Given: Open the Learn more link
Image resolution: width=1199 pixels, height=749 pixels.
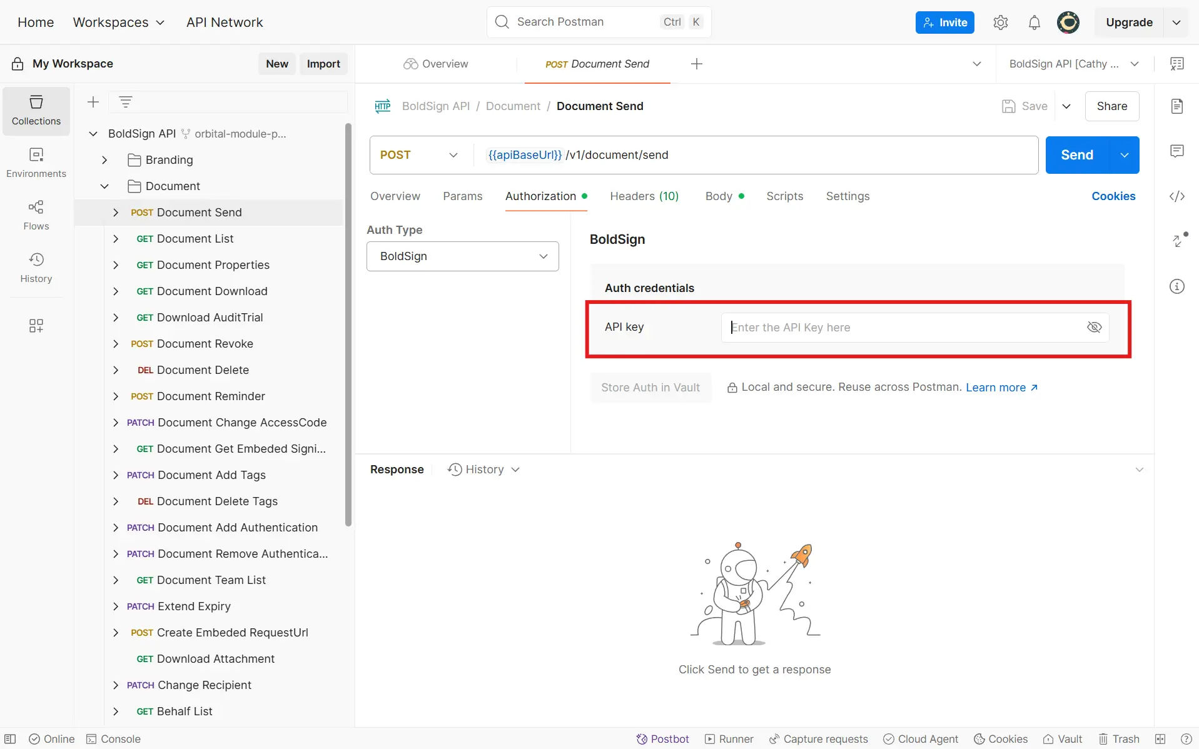Looking at the screenshot, I should [x=1002, y=388].
